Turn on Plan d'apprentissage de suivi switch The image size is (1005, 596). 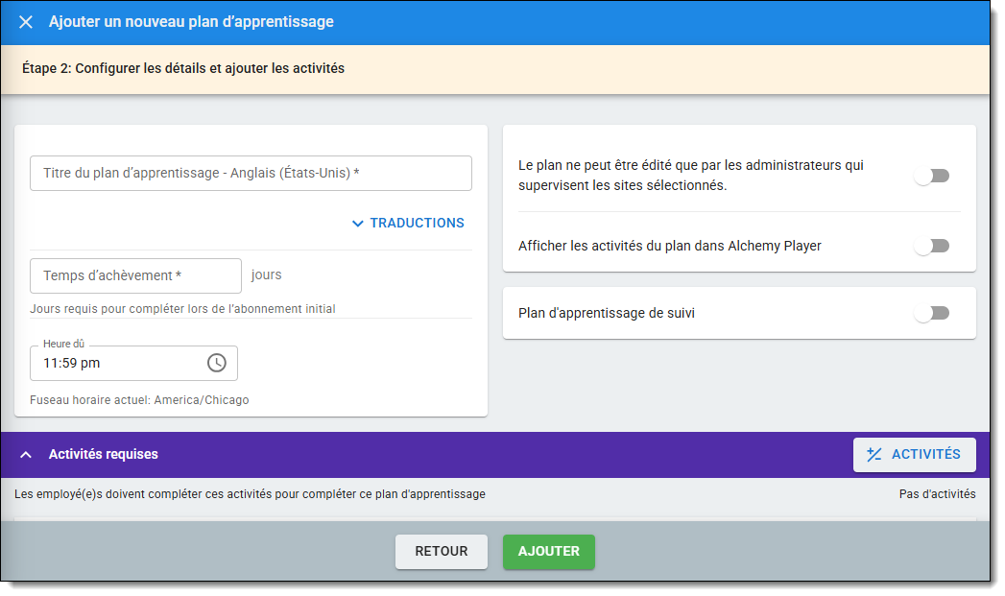[x=931, y=313]
